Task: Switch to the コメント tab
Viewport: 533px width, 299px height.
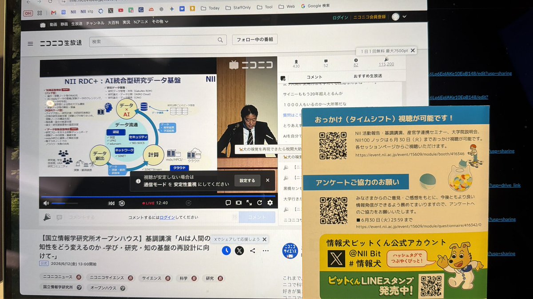Action: coord(314,77)
